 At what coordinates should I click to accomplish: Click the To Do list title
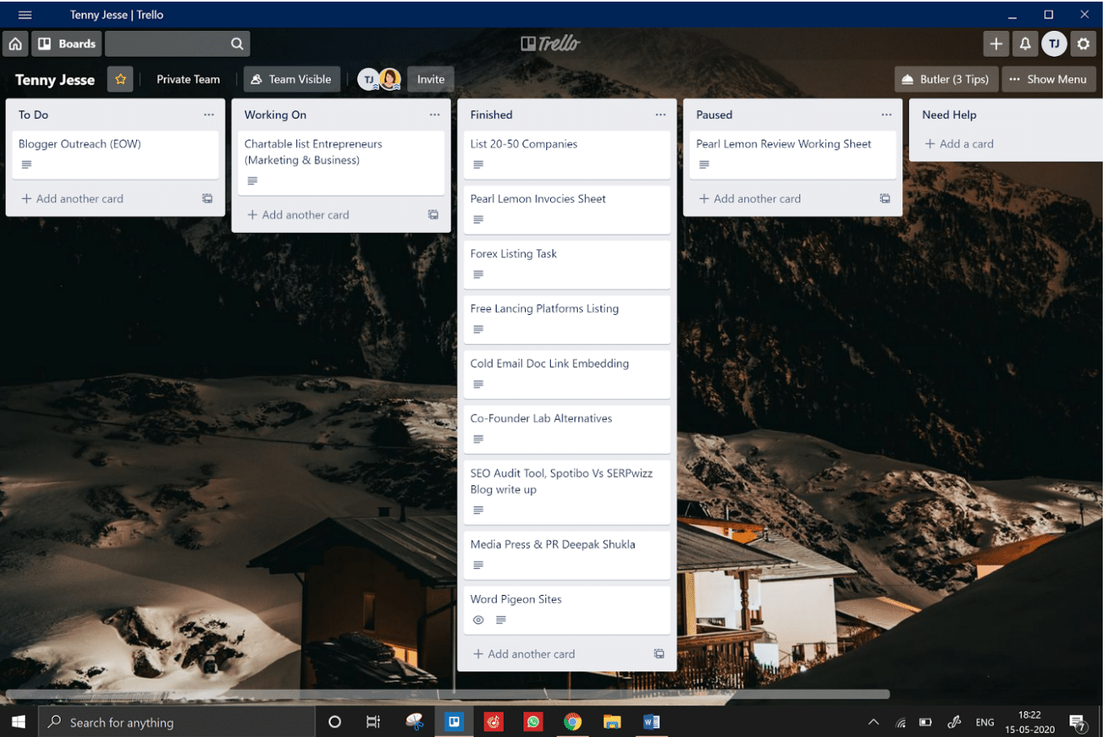coord(33,115)
